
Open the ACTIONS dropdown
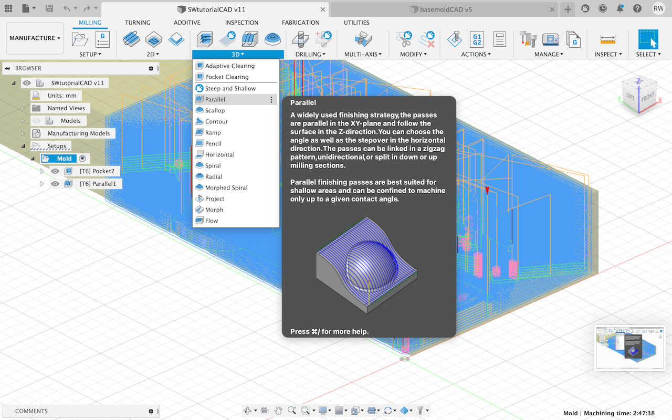[476, 55]
